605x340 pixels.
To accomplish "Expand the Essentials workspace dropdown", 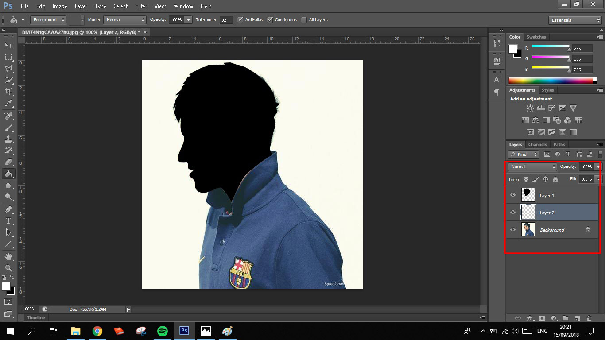I will [574, 20].
